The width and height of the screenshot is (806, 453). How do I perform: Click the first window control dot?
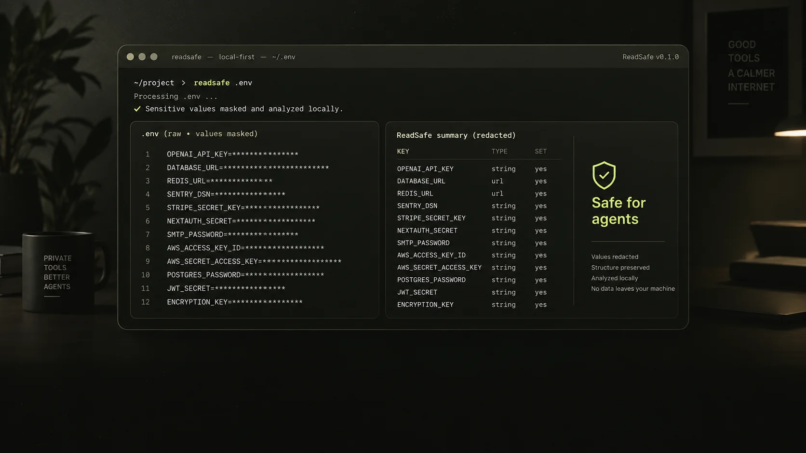click(x=130, y=57)
